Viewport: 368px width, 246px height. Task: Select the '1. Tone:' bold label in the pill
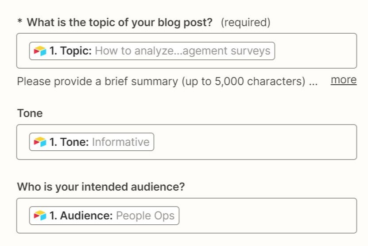point(69,142)
